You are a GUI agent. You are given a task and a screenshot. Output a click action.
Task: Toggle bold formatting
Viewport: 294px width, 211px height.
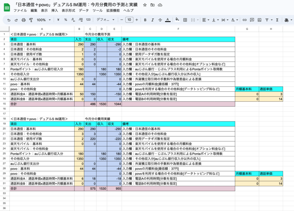click(x=145, y=20)
